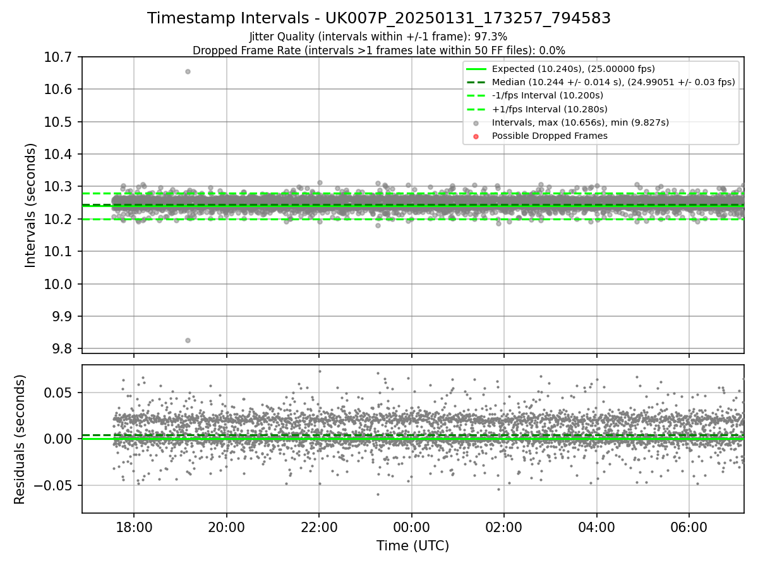Image resolution: width=758 pixels, height=568 pixels.
Task: Click the plot title 'Timestamp Intervals - UK007P_20250131_173257_794583'
Action: click(x=379, y=18)
